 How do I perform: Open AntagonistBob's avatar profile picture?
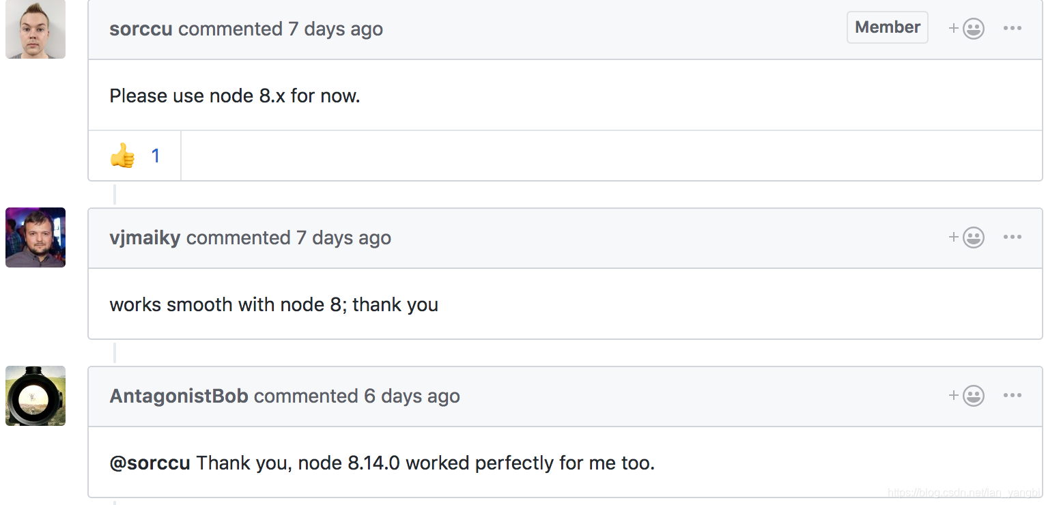tap(36, 396)
